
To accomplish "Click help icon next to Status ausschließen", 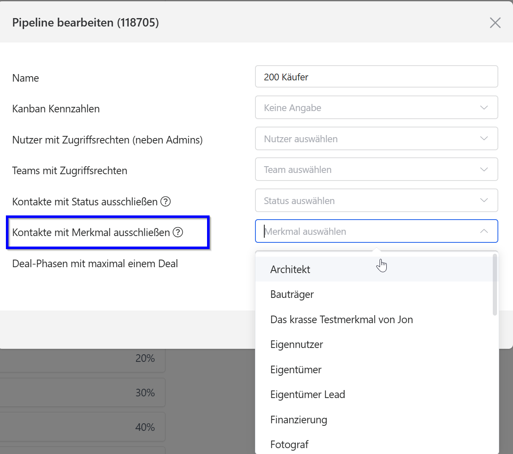I will pos(166,202).
